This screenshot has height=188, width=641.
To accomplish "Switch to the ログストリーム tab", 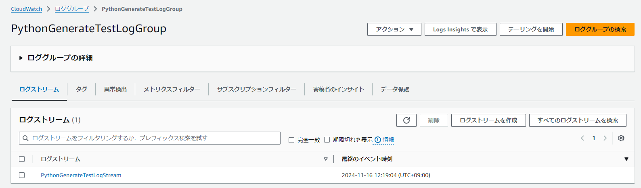I will pos(39,89).
